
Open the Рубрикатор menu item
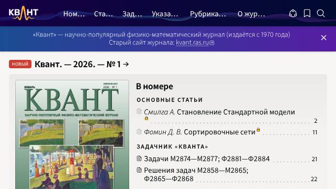click(x=208, y=14)
